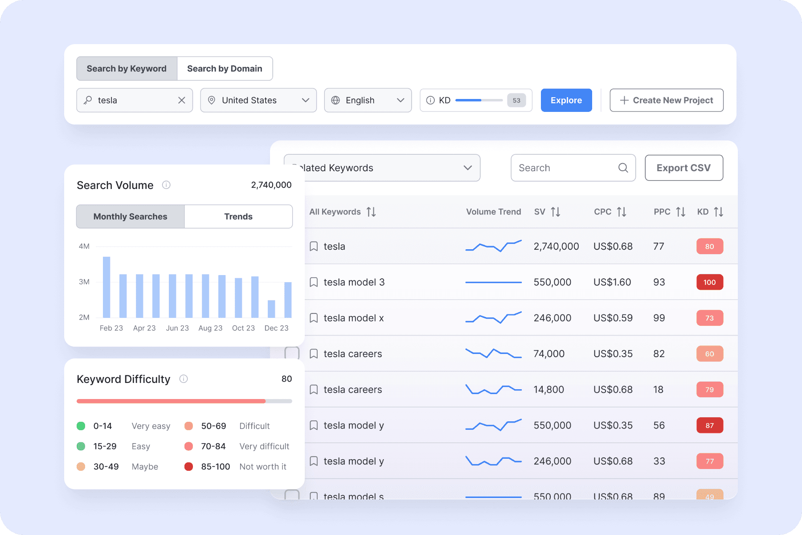The width and height of the screenshot is (802, 535).
Task: Bookmark the tesla model y row with 550,000 volume
Action: [314, 425]
